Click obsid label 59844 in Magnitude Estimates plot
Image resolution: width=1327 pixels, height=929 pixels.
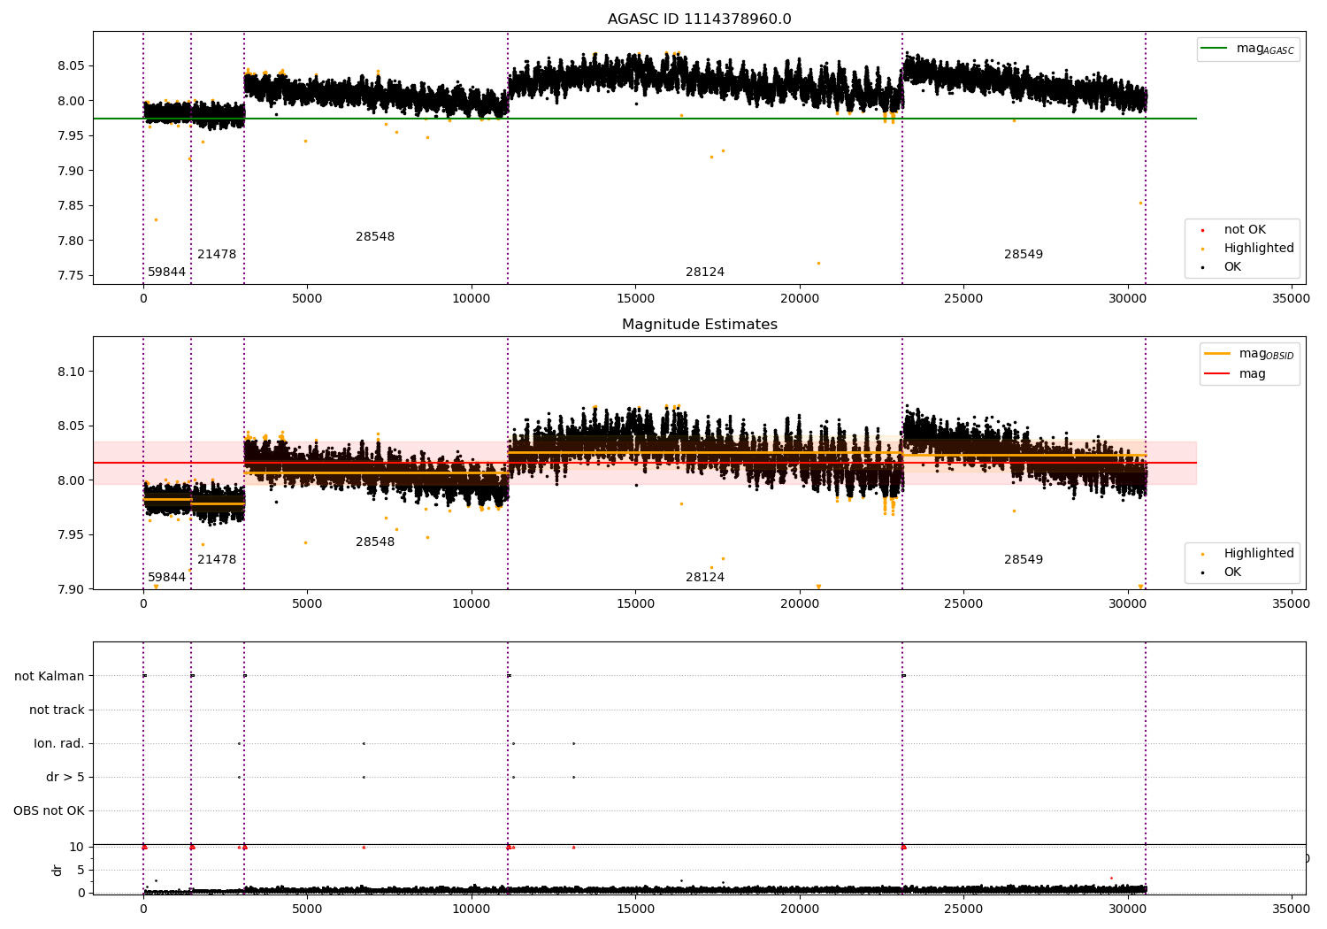click(166, 578)
